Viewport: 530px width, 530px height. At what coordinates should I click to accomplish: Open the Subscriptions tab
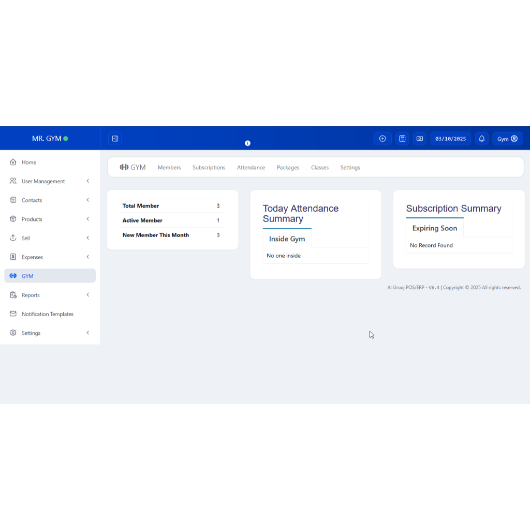(x=209, y=168)
